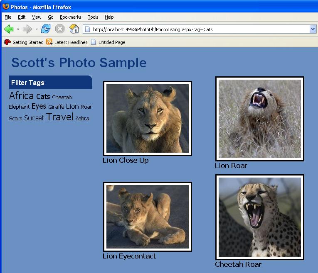Open the View menu
The image size is (318, 273).
[37, 17]
